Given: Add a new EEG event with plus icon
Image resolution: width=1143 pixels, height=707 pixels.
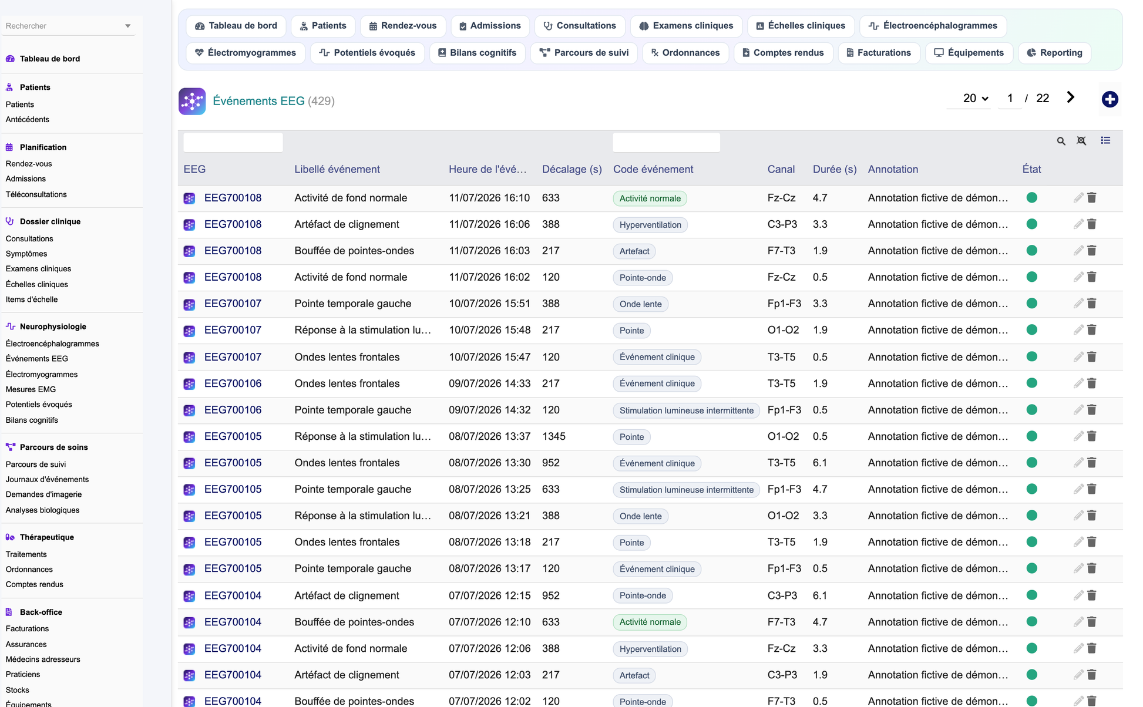Looking at the screenshot, I should click(x=1110, y=99).
